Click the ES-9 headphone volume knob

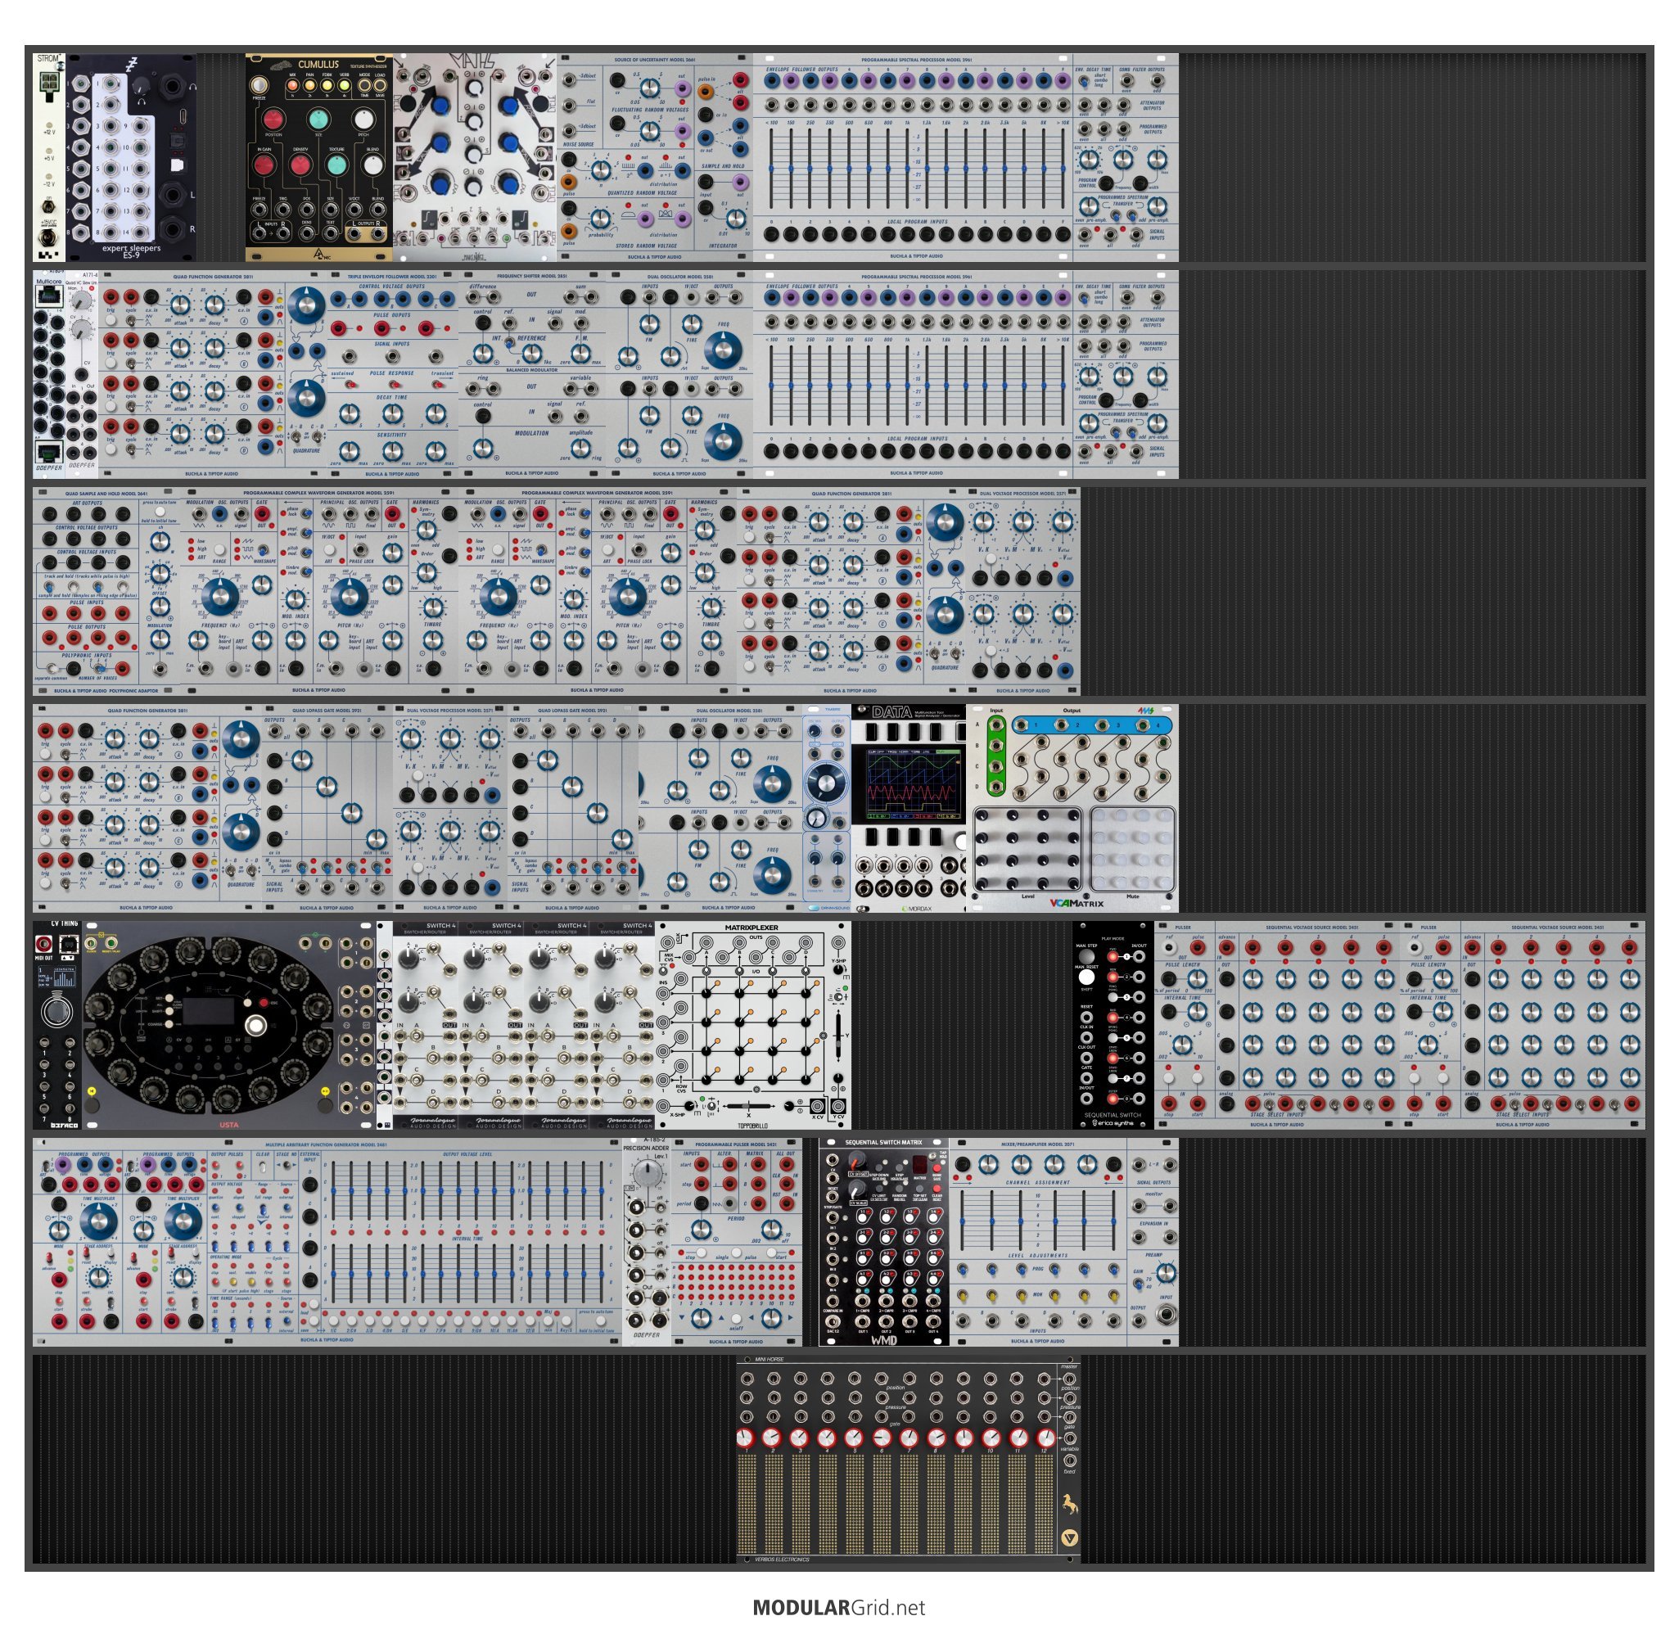tap(142, 86)
